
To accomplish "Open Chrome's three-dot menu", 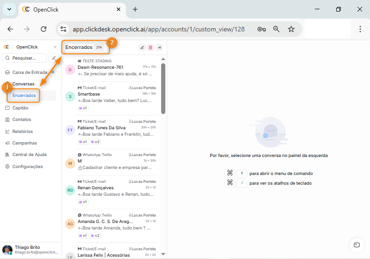I will point(360,29).
